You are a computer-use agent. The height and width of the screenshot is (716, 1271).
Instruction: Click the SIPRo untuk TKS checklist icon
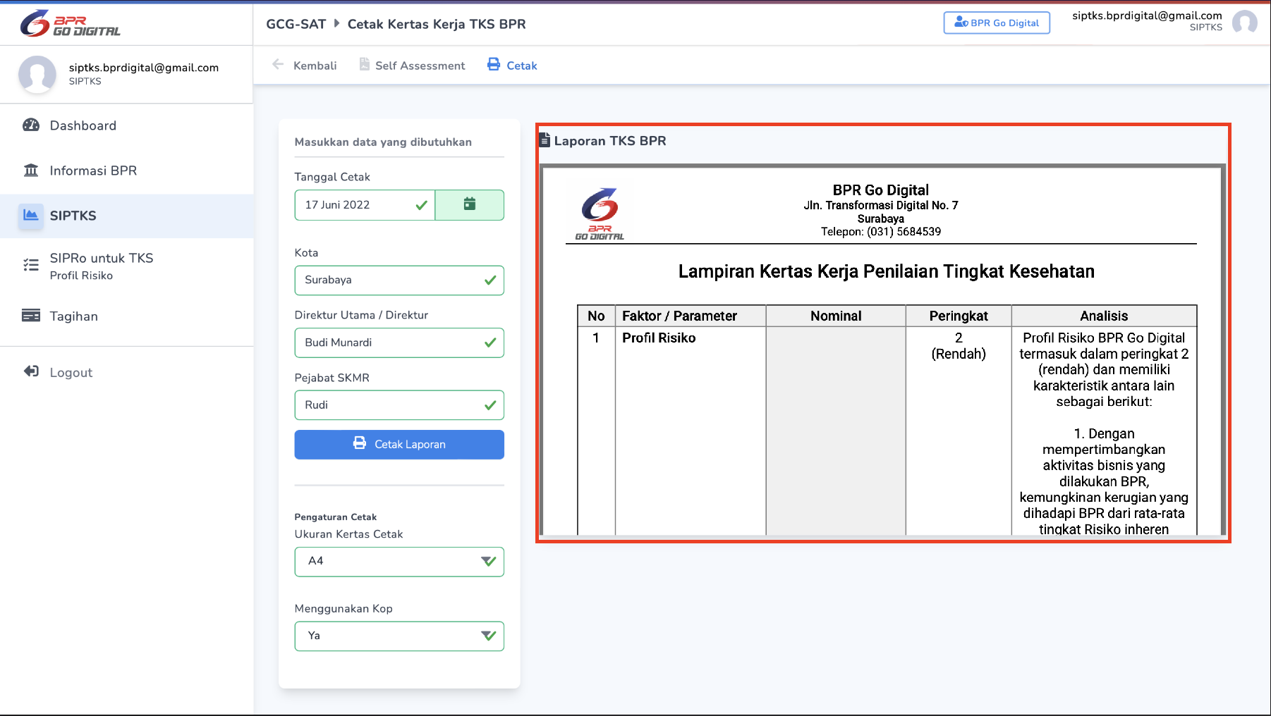(31, 265)
